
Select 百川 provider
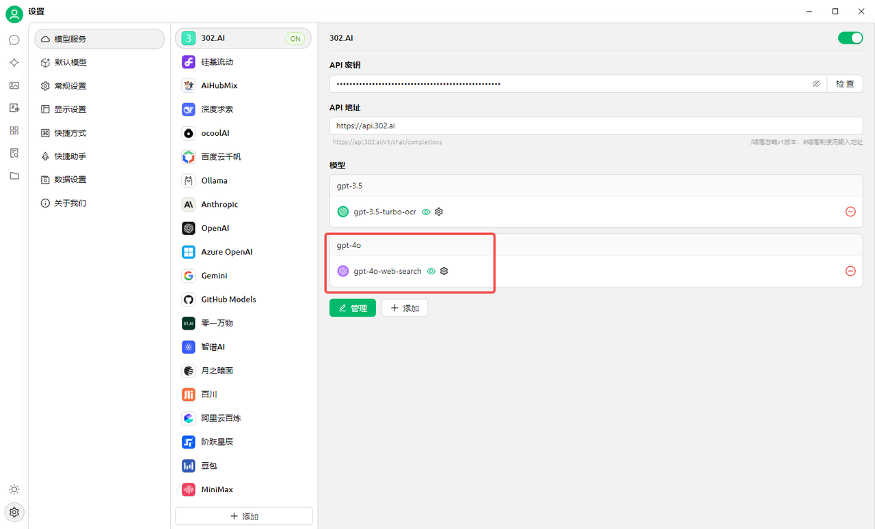tap(243, 395)
